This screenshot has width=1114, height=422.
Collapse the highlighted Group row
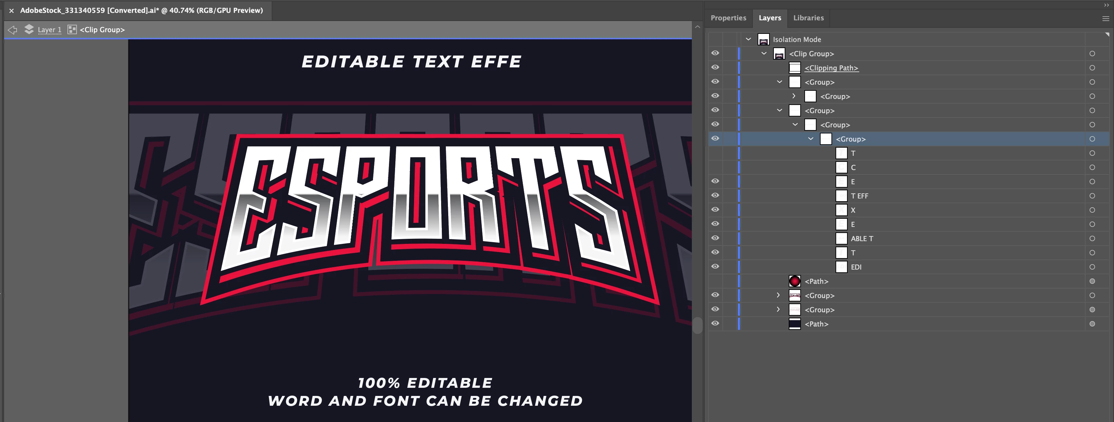[810, 139]
